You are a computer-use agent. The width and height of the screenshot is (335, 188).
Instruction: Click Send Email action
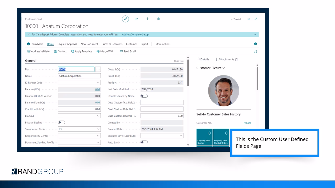click(x=128, y=51)
